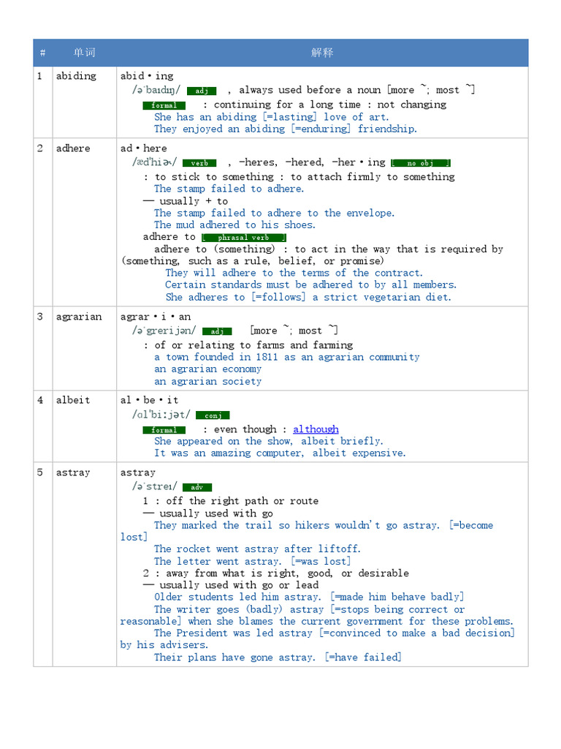561x749 pixels.
Task: Select the word 'agrarian' in word column
Action: 79,316
